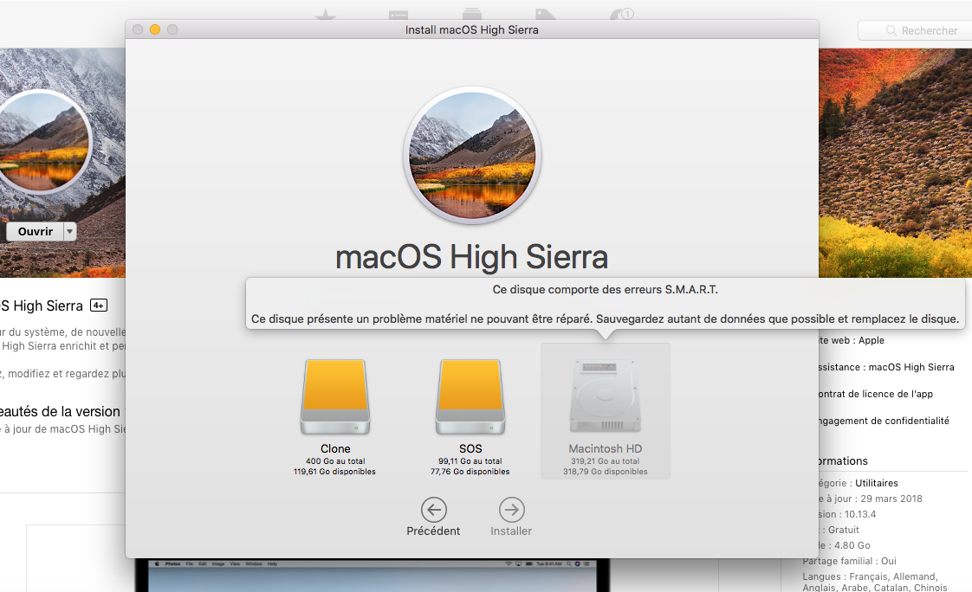Click the SOS disk name label
This screenshot has height=592, width=972.
point(470,448)
